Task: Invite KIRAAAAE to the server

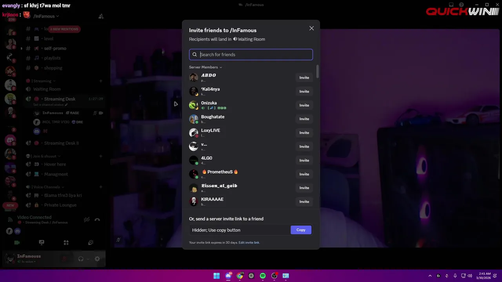Action: pos(304,201)
